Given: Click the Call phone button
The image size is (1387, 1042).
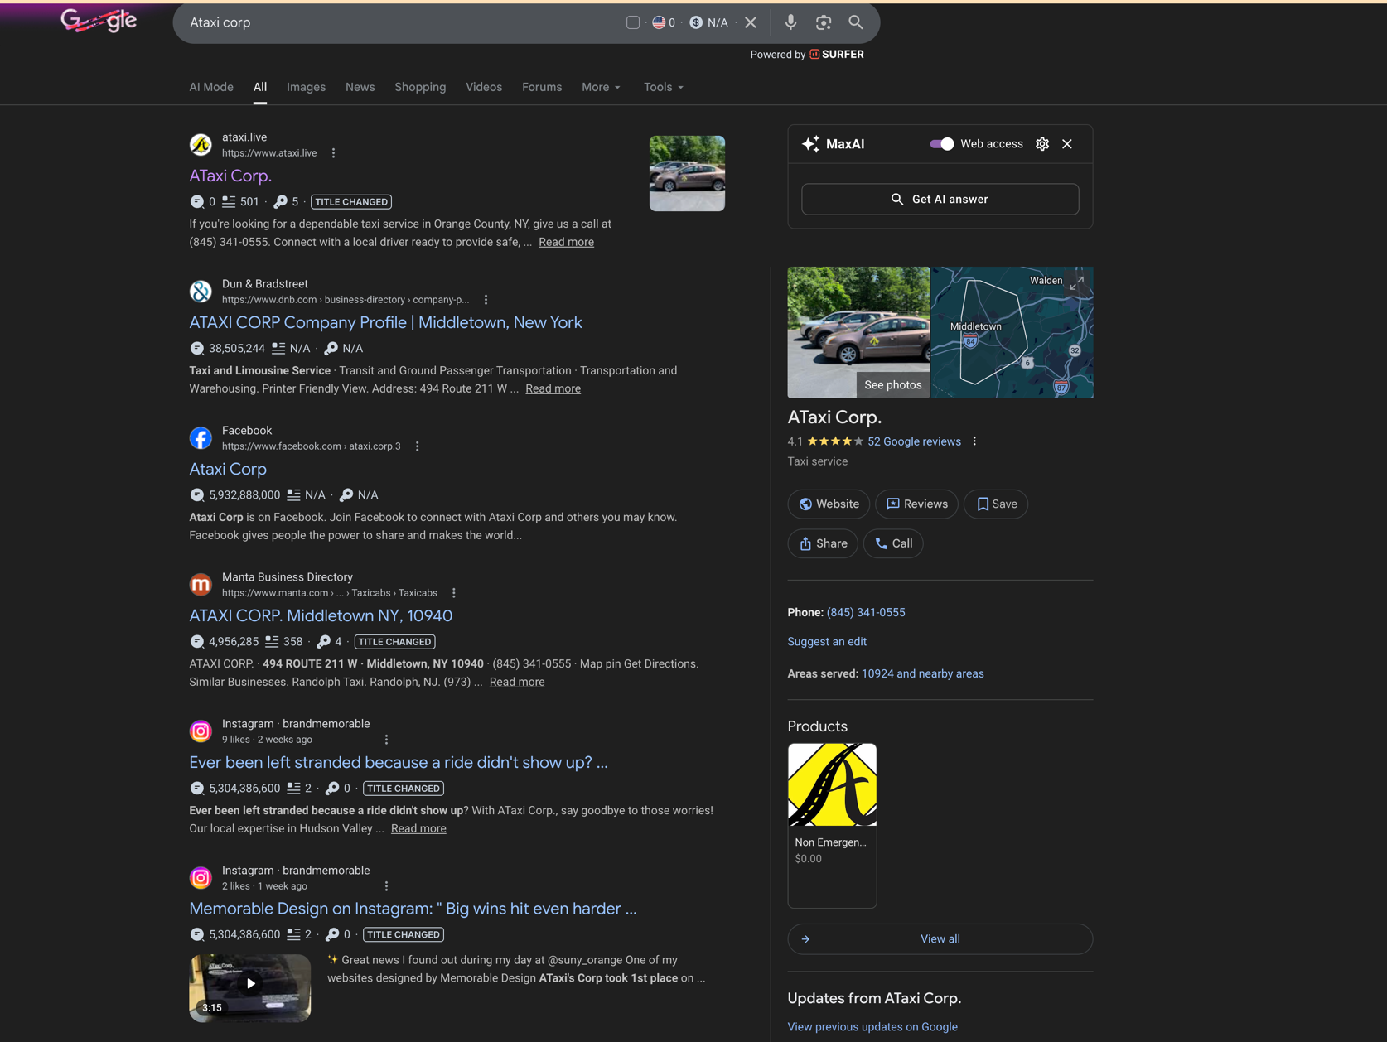Looking at the screenshot, I should [x=893, y=543].
